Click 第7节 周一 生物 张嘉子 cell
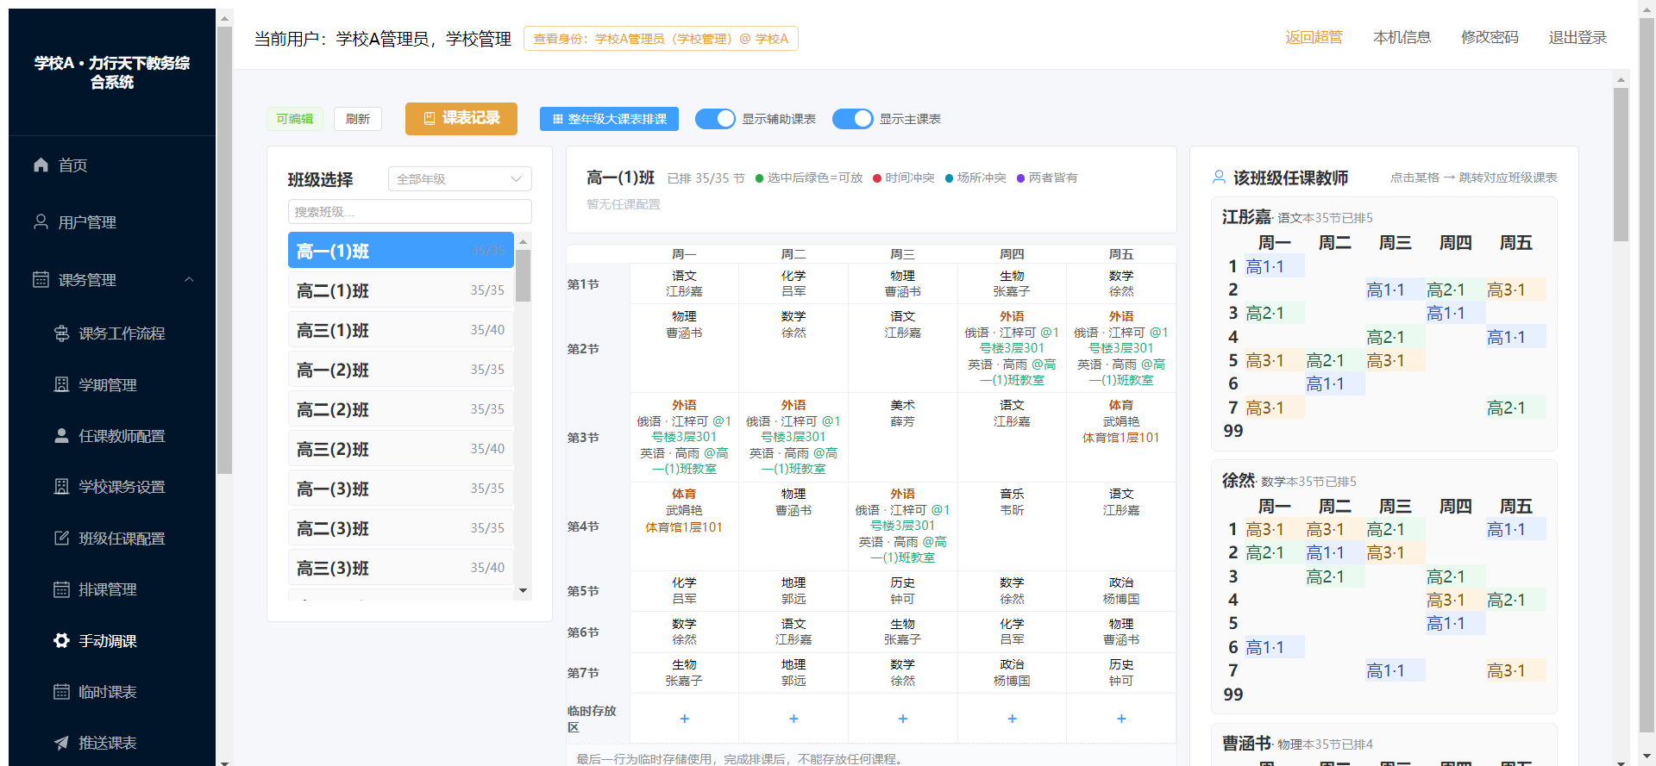The image size is (1656, 766). coord(684,673)
